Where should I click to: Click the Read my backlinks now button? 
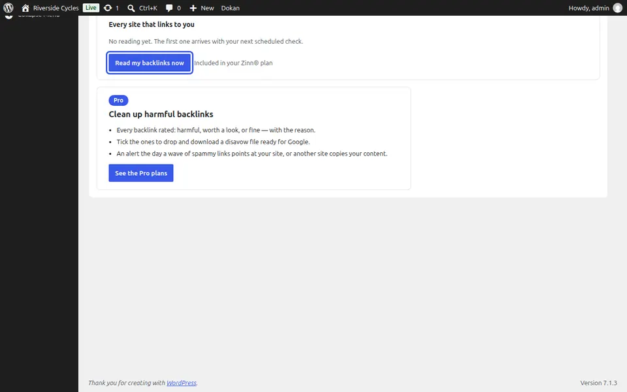point(150,63)
